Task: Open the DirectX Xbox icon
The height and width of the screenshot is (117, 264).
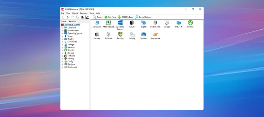Action: coord(190,23)
